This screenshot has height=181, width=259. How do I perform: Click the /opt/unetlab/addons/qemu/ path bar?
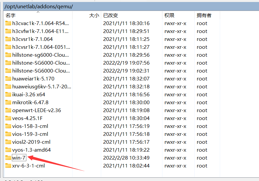click(131, 7)
